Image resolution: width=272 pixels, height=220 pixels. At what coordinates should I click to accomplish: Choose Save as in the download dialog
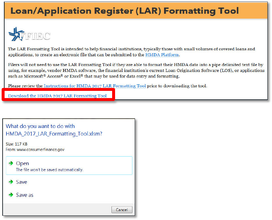click(25, 195)
